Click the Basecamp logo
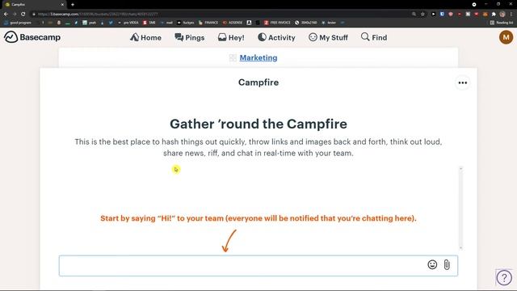The image size is (517, 291). 32,37
